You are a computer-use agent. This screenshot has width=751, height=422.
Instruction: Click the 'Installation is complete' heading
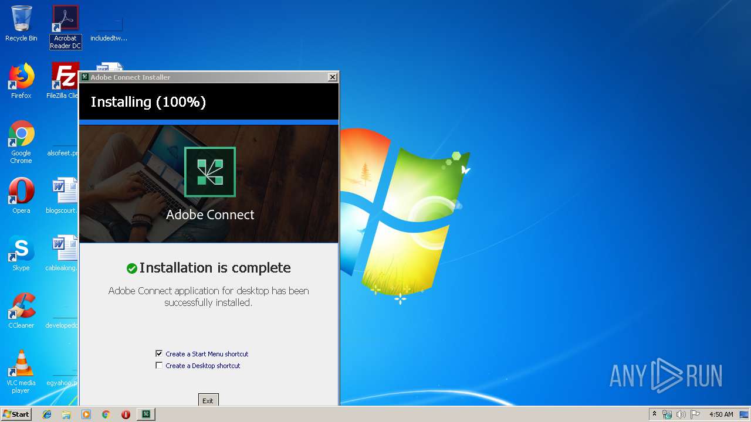tap(215, 268)
